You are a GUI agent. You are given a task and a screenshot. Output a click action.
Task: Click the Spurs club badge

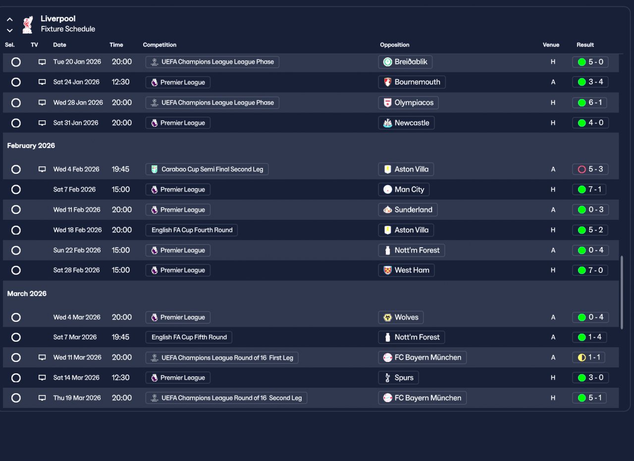387,378
